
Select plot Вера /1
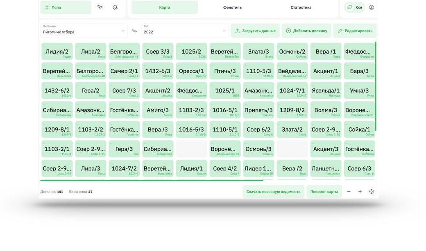[326, 52]
